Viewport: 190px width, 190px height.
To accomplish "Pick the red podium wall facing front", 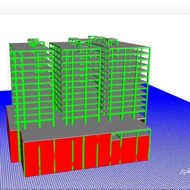I will 87,155.
